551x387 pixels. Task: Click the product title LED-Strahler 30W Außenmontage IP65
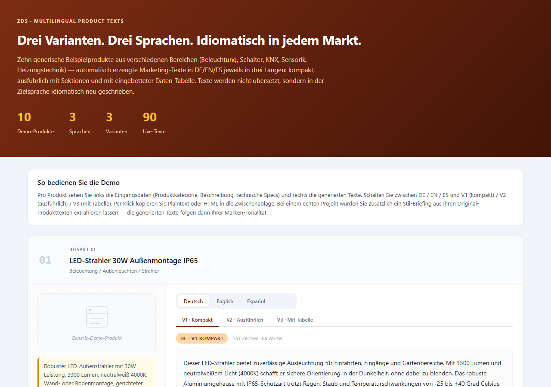tap(133, 261)
